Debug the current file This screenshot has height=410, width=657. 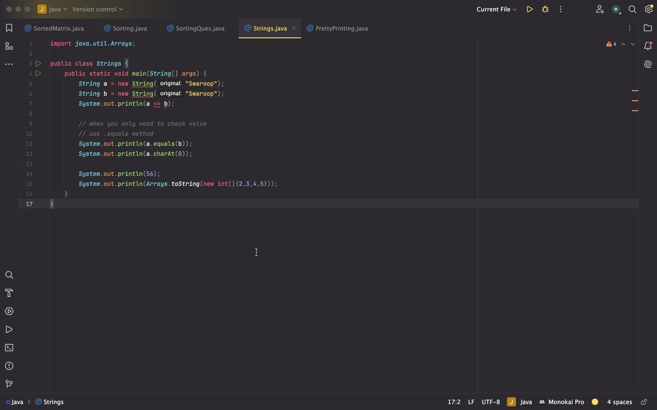(x=545, y=9)
